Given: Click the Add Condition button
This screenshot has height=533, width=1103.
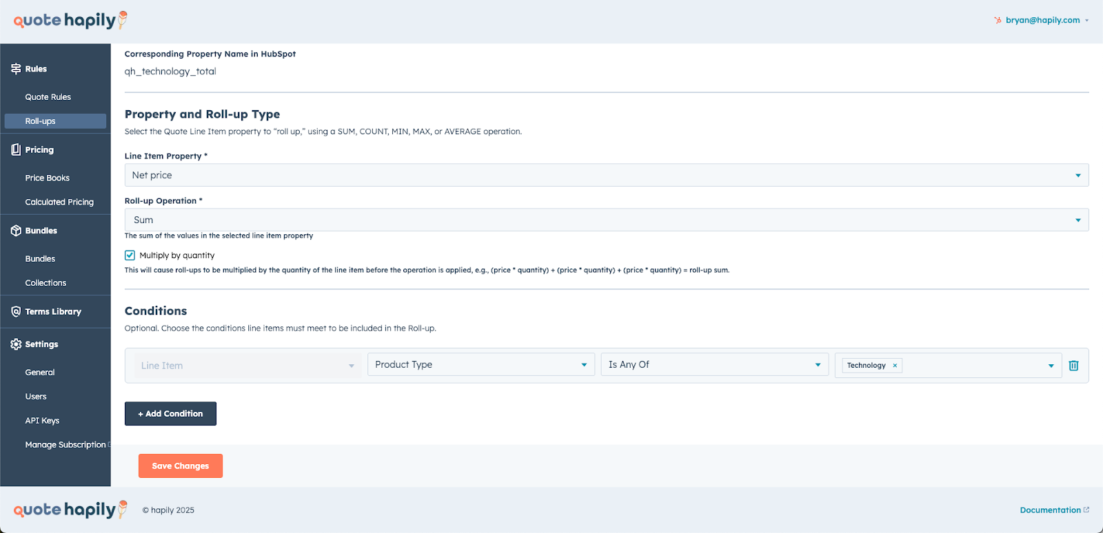Looking at the screenshot, I should tap(170, 414).
